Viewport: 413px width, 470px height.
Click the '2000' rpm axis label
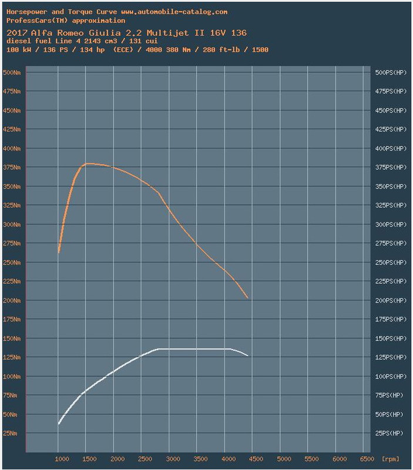point(117,459)
